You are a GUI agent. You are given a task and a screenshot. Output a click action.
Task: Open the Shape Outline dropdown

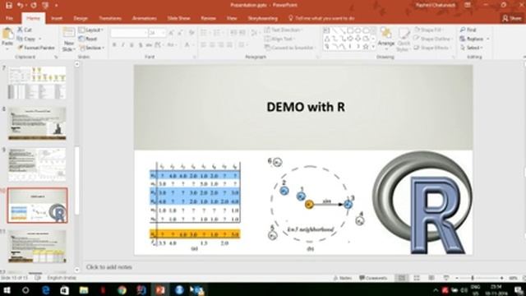point(432,39)
